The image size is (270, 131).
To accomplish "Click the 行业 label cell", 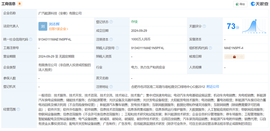I will pos(112,67).
